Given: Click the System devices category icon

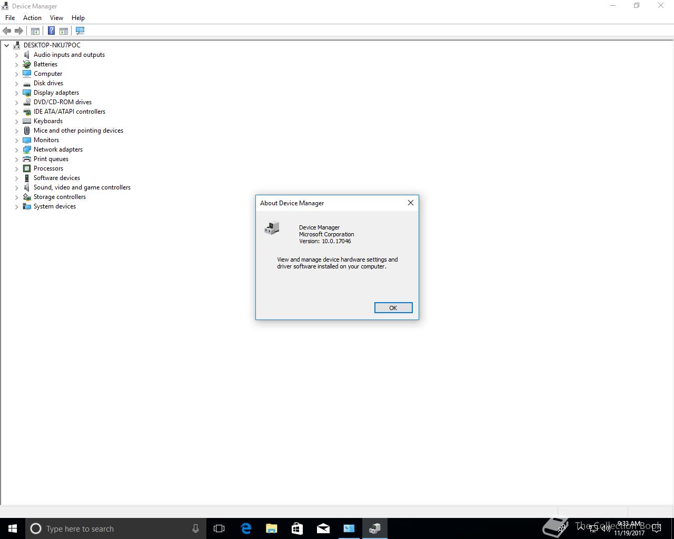Looking at the screenshot, I should [27, 206].
